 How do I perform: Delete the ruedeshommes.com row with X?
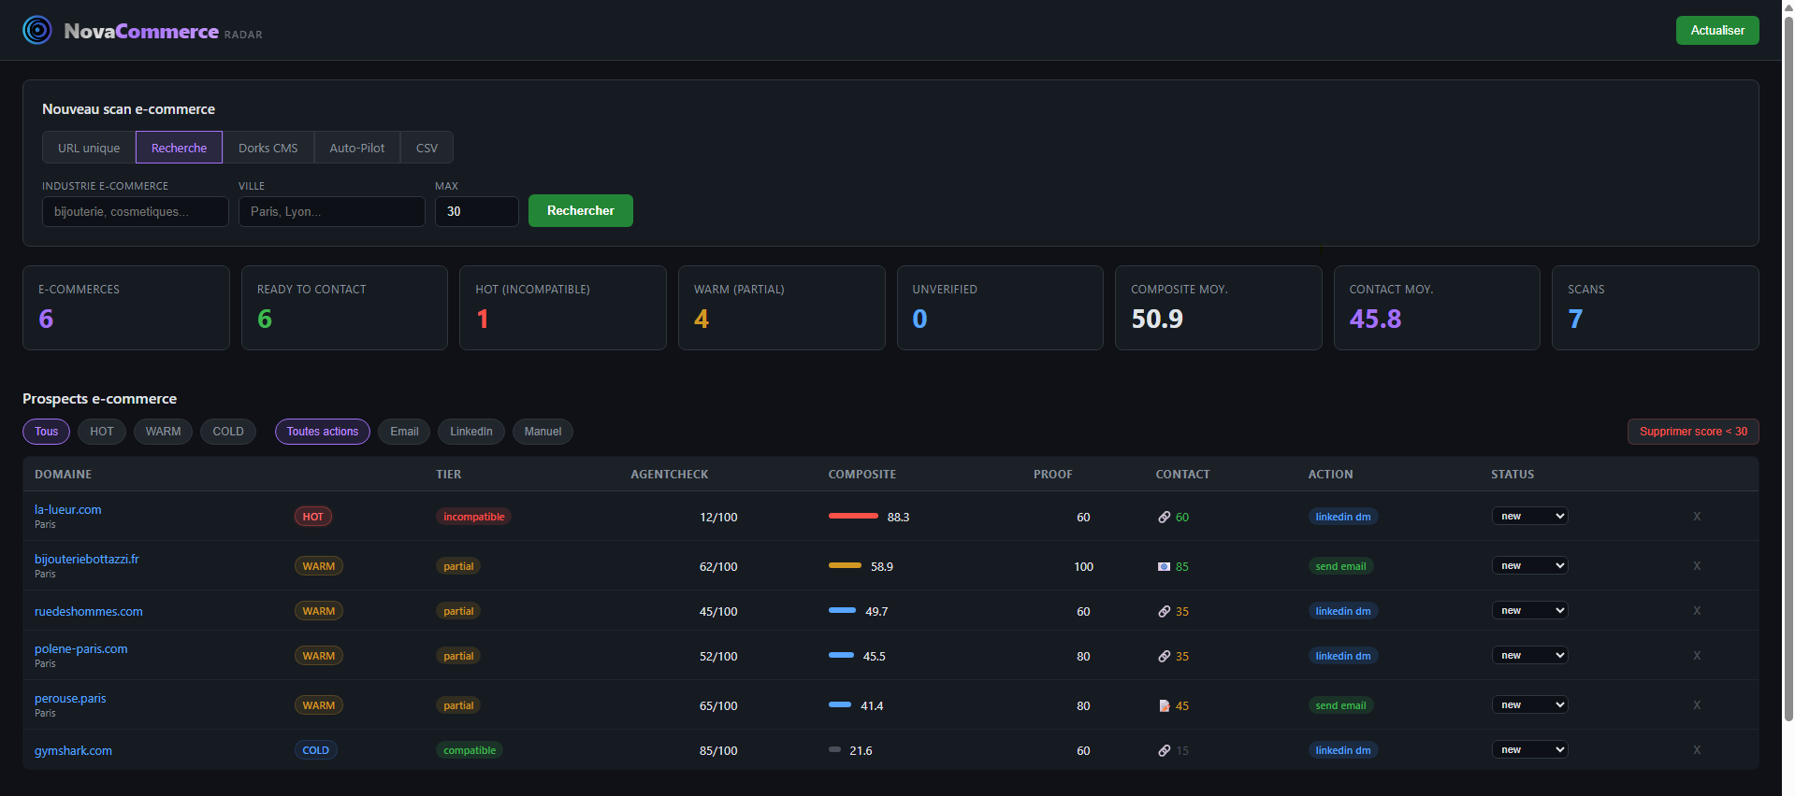1697,611
